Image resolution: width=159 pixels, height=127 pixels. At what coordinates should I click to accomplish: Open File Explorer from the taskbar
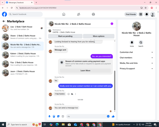(63, 124)
